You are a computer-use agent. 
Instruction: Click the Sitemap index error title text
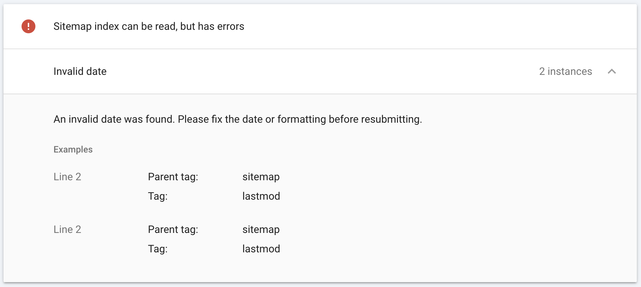(x=149, y=26)
